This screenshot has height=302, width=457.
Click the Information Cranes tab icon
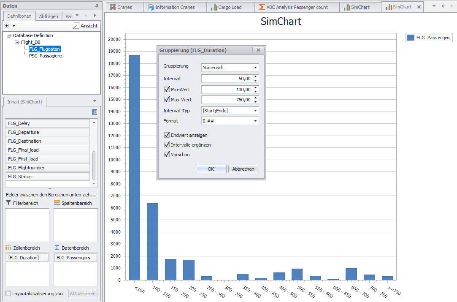click(x=151, y=7)
